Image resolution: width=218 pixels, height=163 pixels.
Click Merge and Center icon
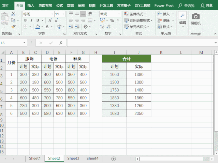pyautogui.click(x=90, y=20)
